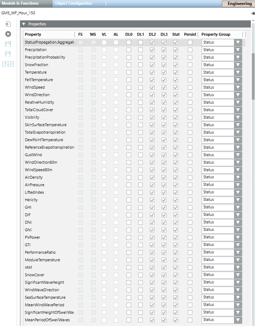Viewport: 255px width, 327px height.
Task: Collapse the Properties section triangle
Action: (24, 24)
